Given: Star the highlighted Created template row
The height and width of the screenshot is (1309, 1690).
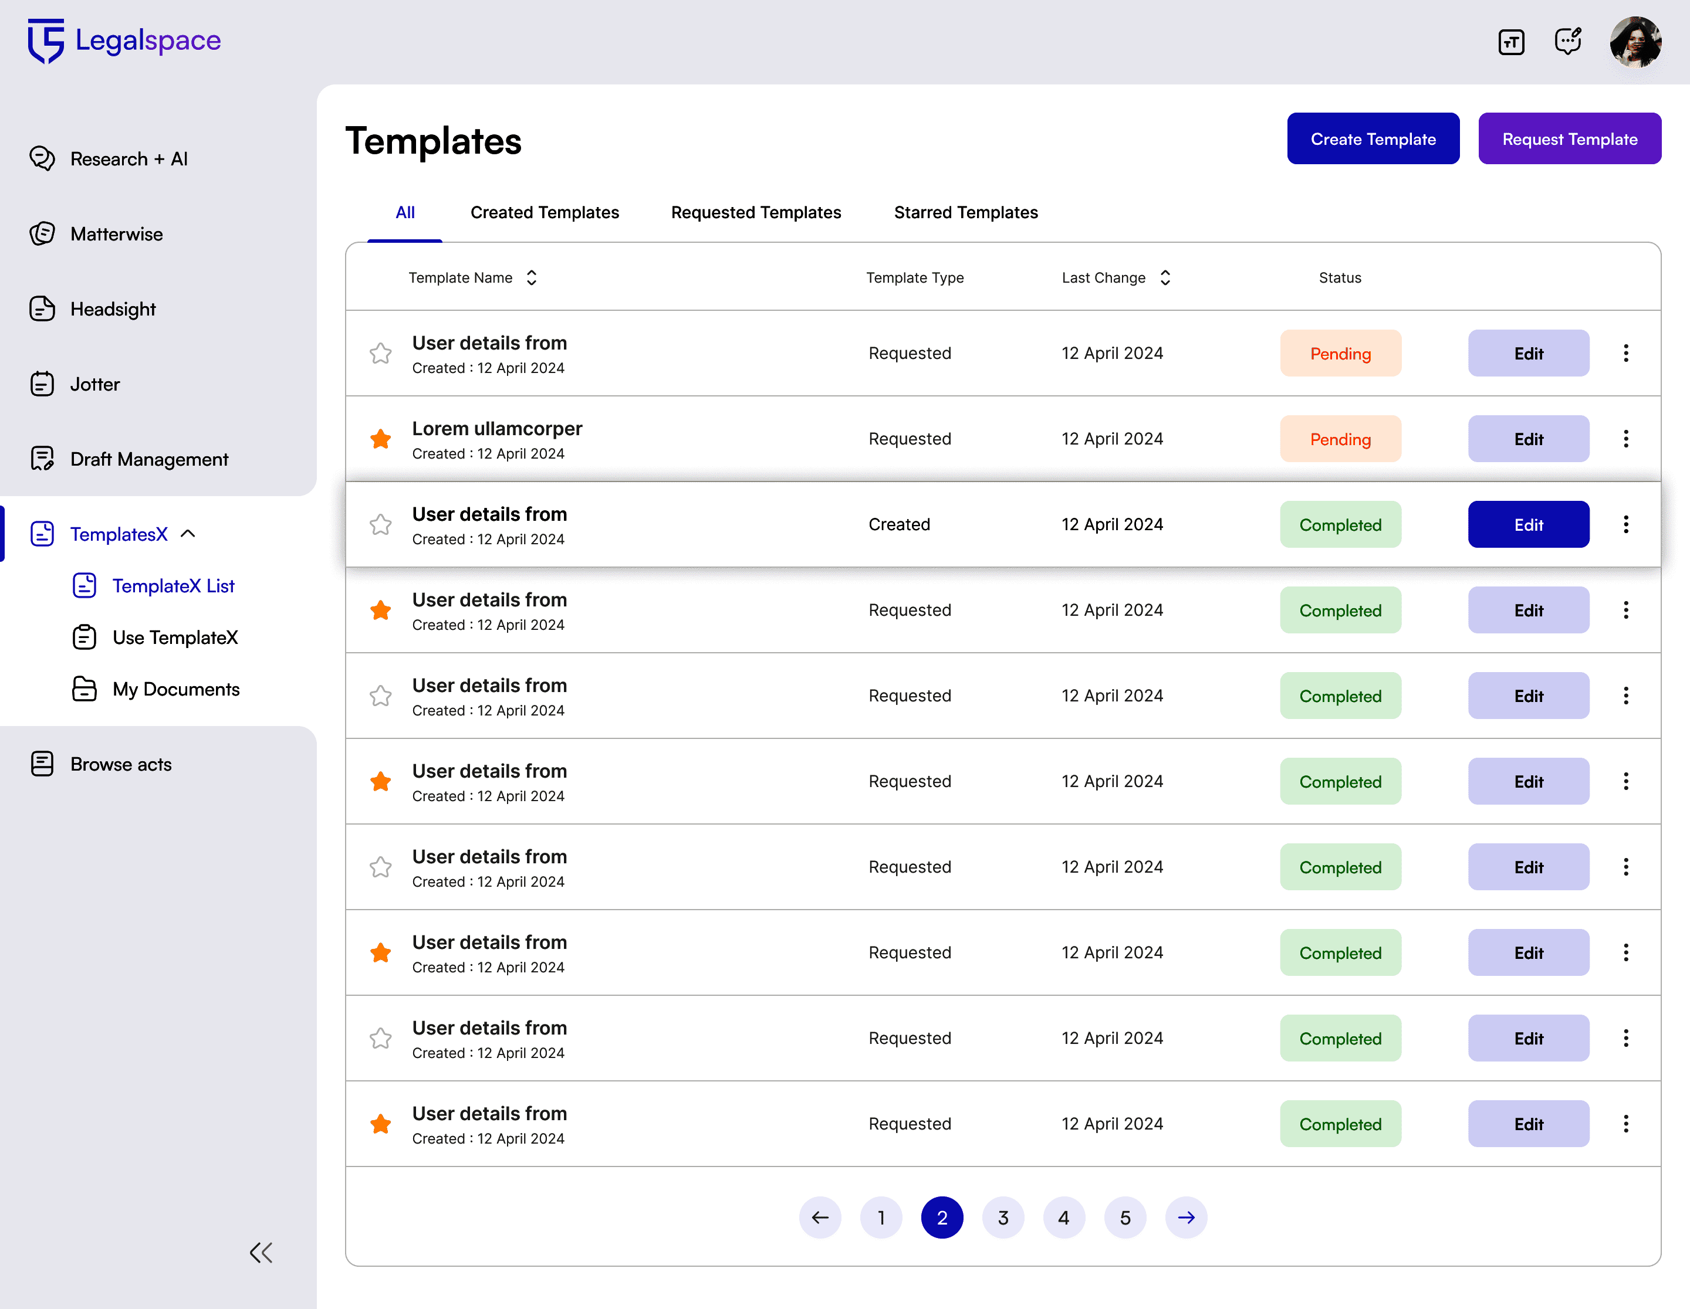Looking at the screenshot, I should pos(380,525).
